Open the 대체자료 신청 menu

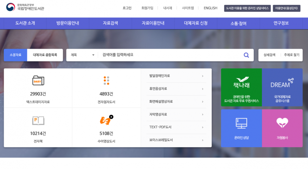click(x=195, y=23)
